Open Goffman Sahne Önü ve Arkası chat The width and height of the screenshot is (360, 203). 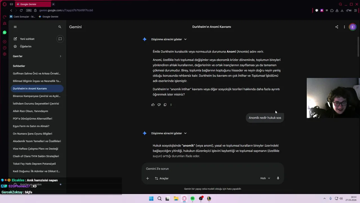click(37, 74)
